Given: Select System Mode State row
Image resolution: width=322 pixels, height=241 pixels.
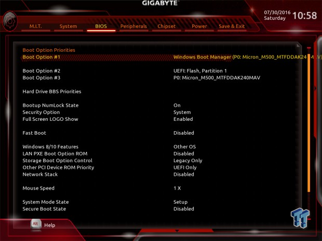Looking at the screenshot, I should pyautogui.click(x=46, y=202).
